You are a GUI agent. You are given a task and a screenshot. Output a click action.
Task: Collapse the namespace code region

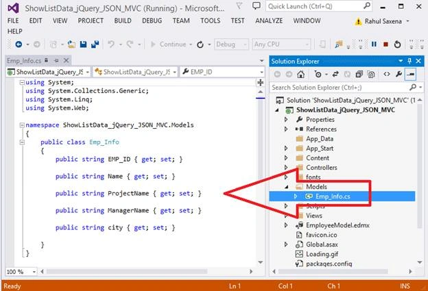(x=22, y=125)
